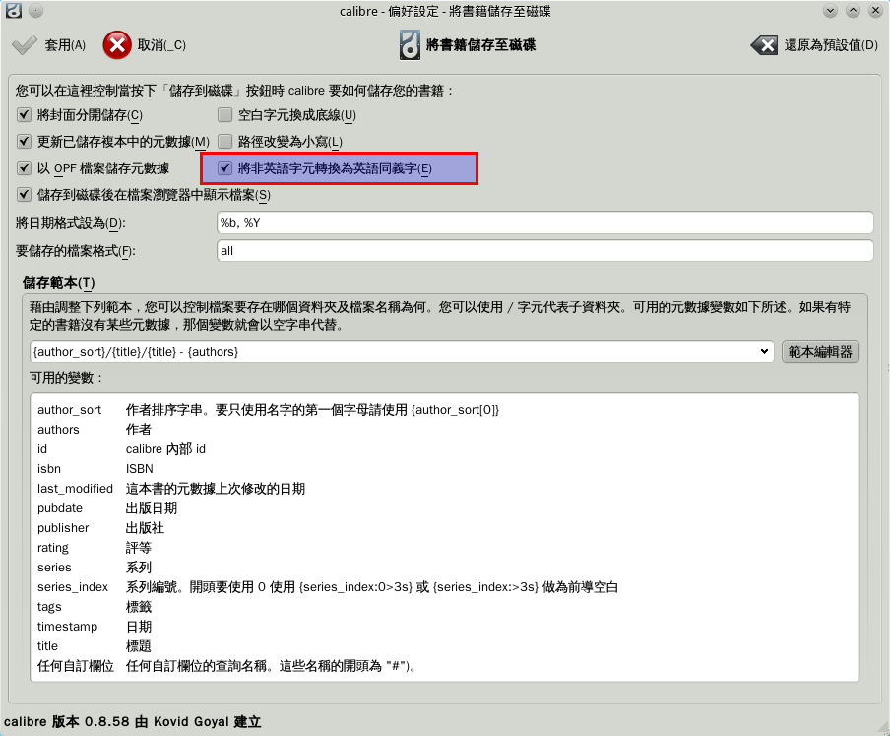Click the isbn variable name
The width and height of the screenshot is (890, 736).
(49, 469)
